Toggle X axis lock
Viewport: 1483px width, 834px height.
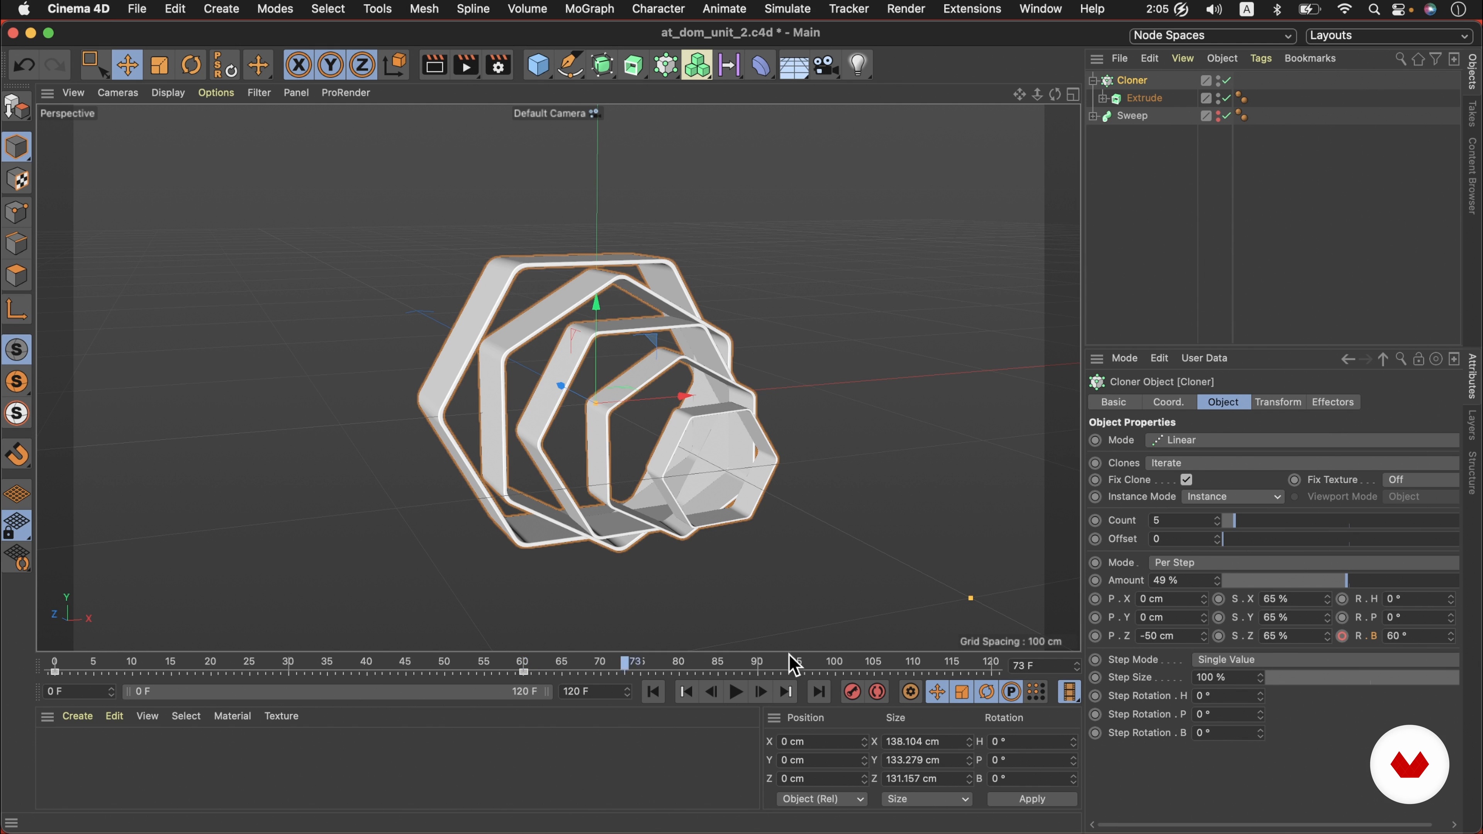[299, 65]
